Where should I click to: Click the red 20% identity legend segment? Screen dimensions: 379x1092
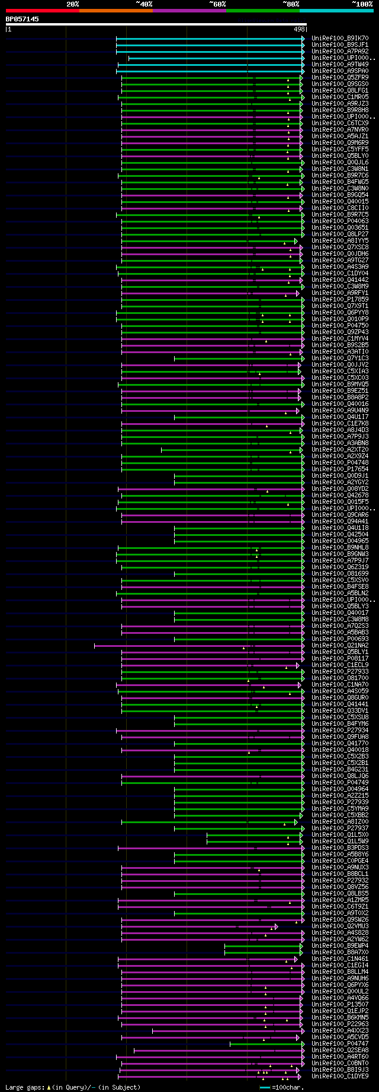(42, 11)
